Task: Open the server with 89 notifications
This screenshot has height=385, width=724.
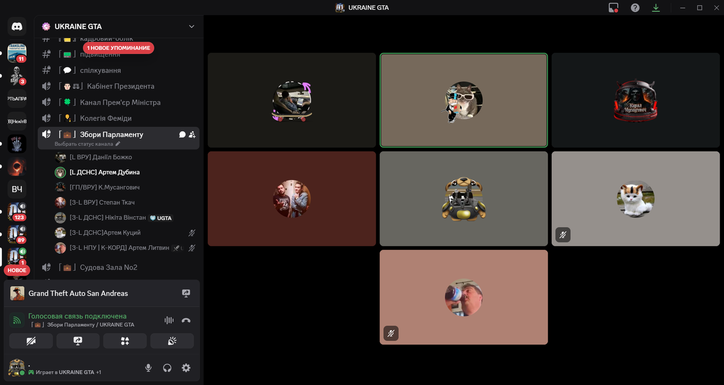Action: pos(17,234)
